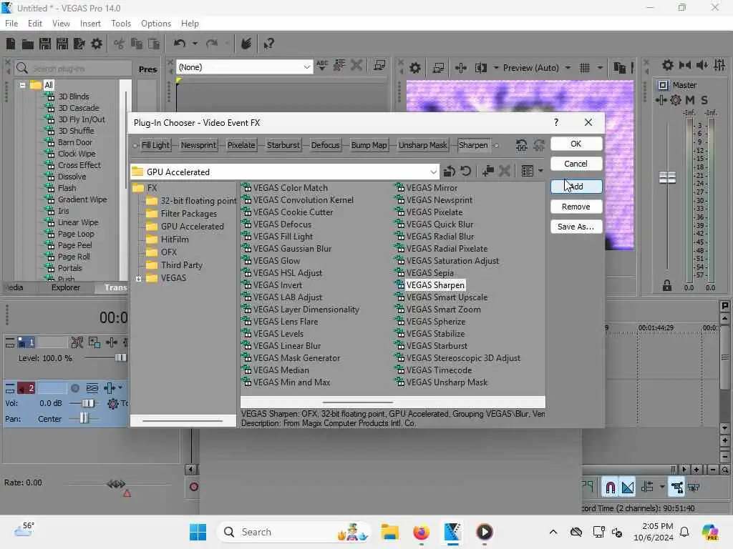Click the preview grid overlay icon

pos(585,68)
